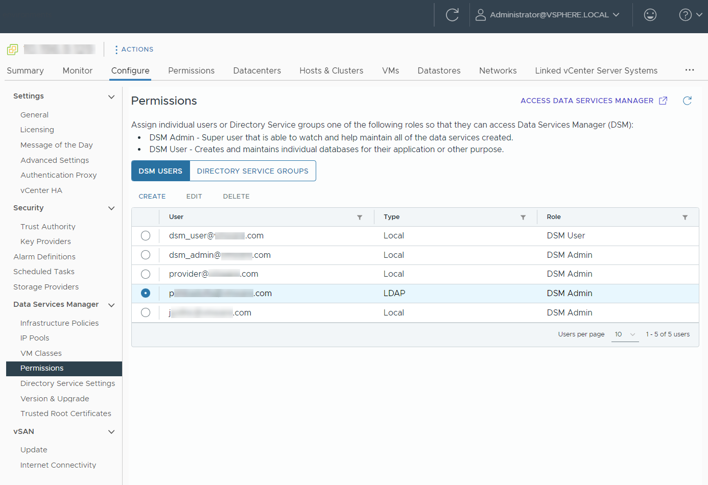Click the three-dot more tabs overflow icon
The height and width of the screenshot is (485, 708).
pos(690,70)
